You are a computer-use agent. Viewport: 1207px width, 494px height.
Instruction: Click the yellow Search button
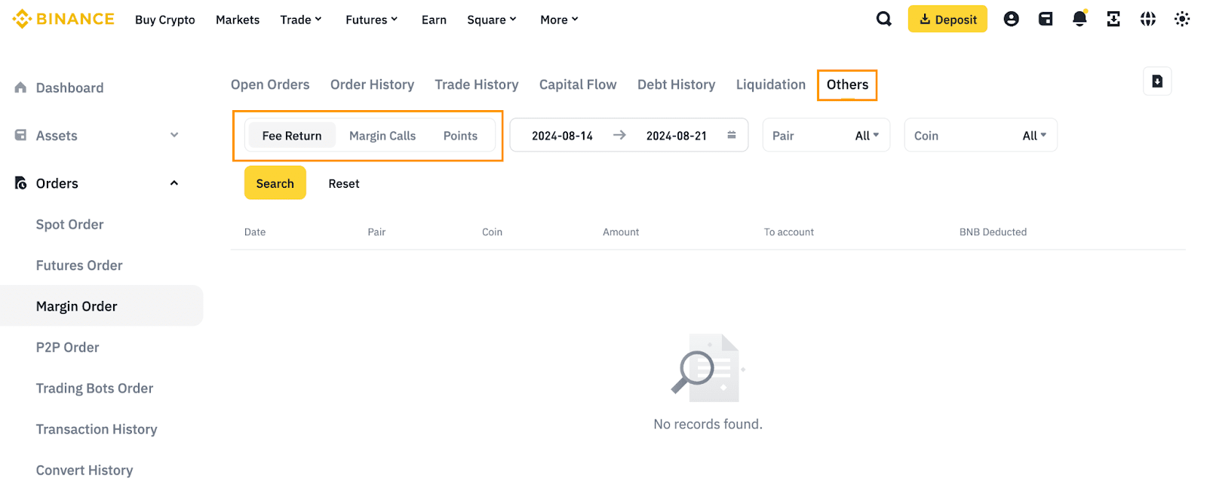(275, 183)
